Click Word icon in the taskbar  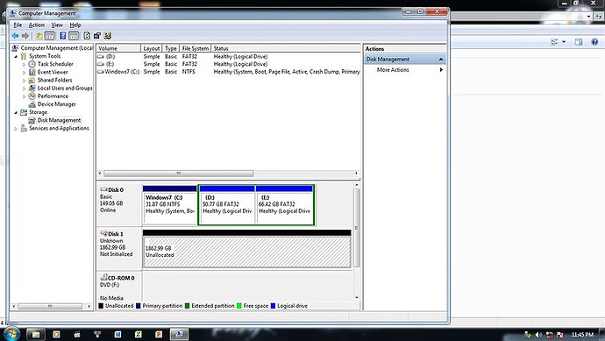(117, 334)
